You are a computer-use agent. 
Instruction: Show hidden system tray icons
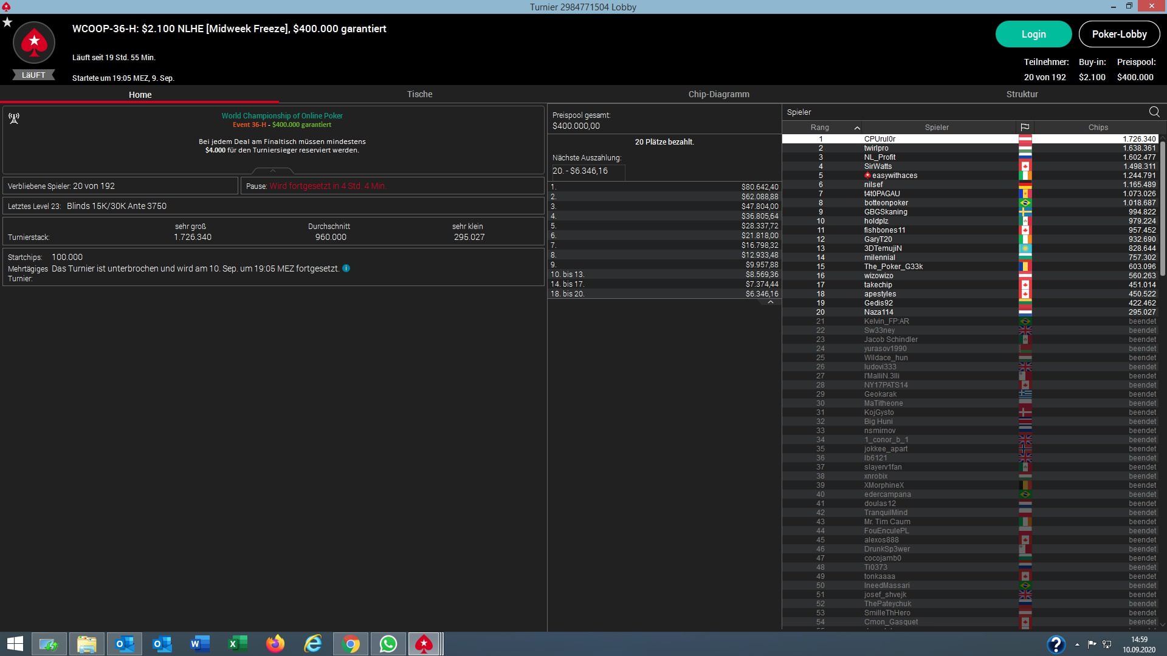[1077, 644]
